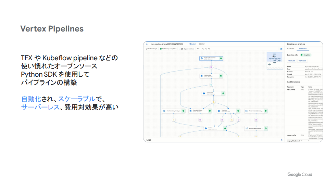Click the Logs bar label

(x=149, y=140)
